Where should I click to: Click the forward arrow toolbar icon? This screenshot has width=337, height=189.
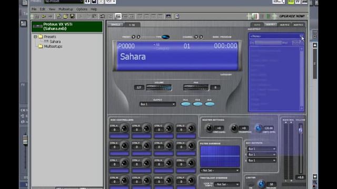(51, 16)
